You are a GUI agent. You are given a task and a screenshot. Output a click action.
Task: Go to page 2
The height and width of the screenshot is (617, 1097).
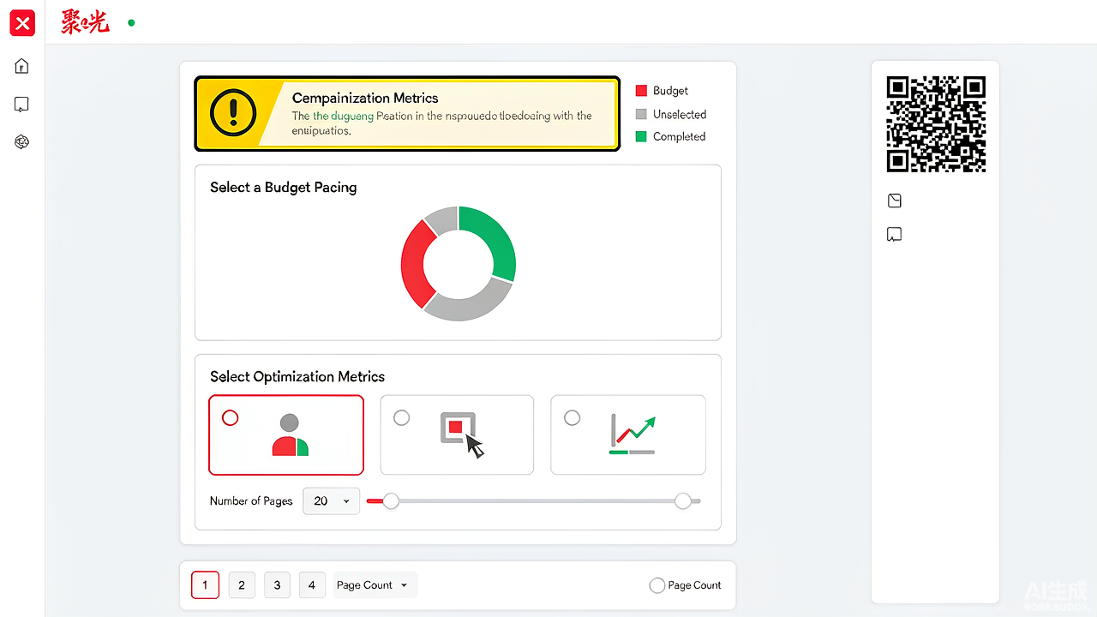pyautogui.click(x=242, y=585)
